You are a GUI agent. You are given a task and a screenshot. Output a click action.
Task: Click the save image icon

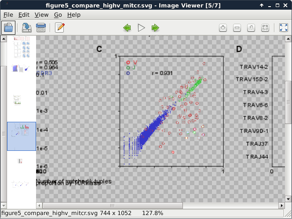click(x=26, y=28)
